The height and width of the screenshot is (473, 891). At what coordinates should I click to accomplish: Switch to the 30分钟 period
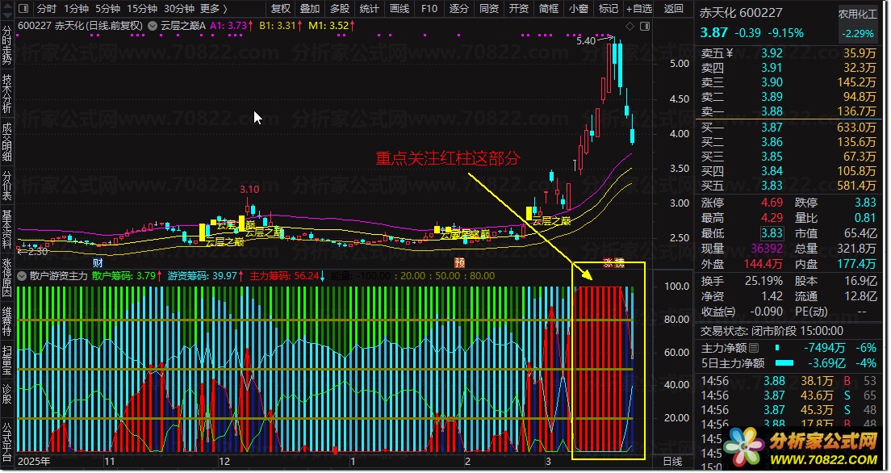[x=179, y=9]
